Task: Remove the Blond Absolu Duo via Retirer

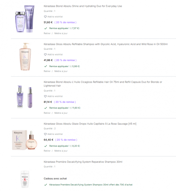Action: 47,33
